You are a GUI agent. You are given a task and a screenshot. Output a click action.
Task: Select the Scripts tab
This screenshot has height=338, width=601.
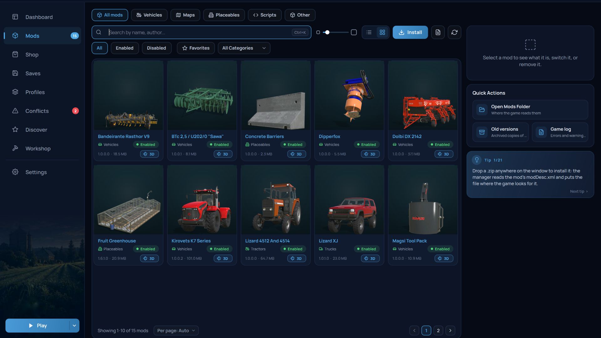[265, 15]
